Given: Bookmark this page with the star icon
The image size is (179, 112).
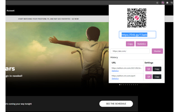Looking at the screenshot, I should click(x=157, y=3).
